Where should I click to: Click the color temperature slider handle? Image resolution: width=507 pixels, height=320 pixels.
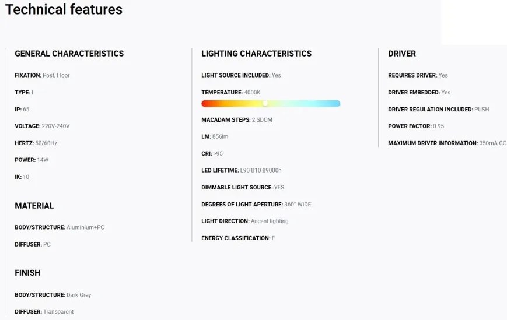(x=265, y=103)
